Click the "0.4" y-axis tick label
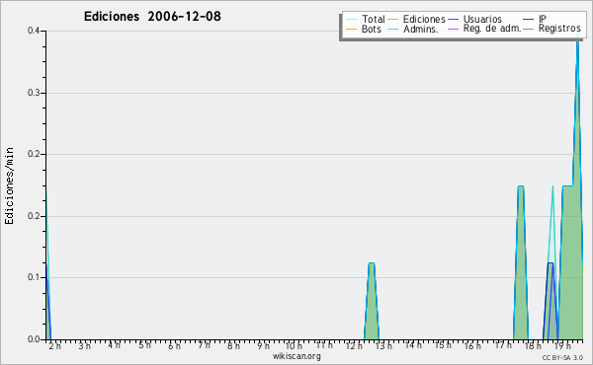This screenshot has width=593, height=365. click(34, 31)
